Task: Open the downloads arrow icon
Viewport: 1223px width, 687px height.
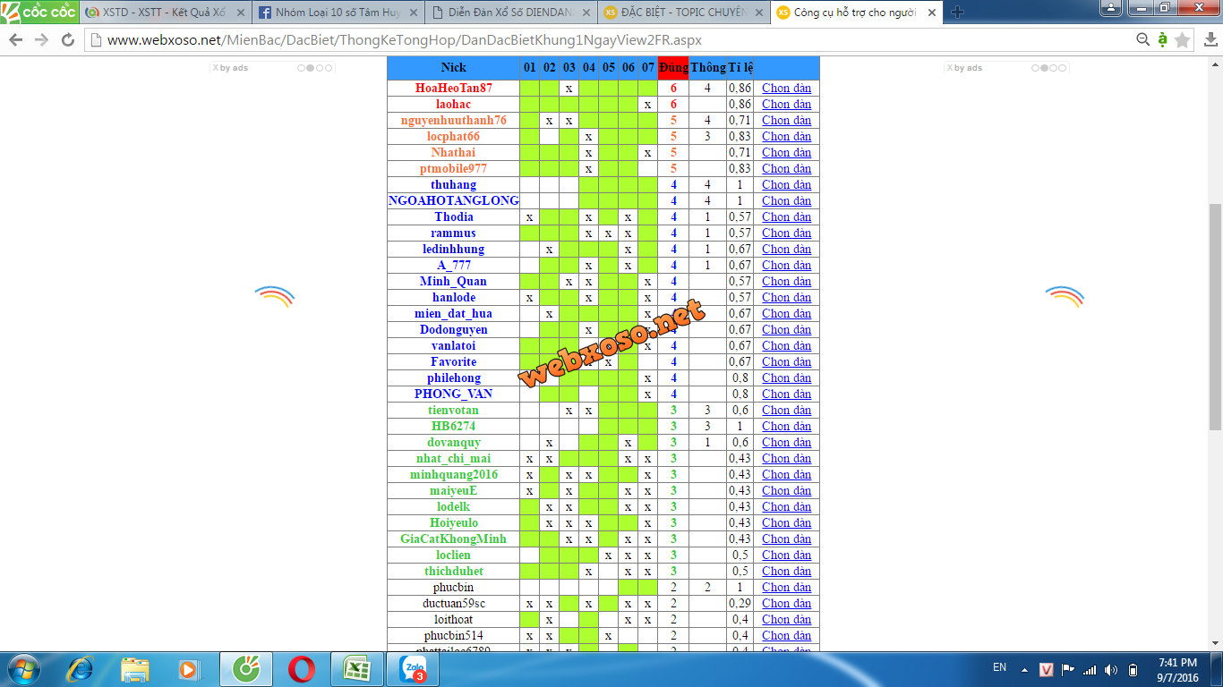Action: [x=1209, y=40]
